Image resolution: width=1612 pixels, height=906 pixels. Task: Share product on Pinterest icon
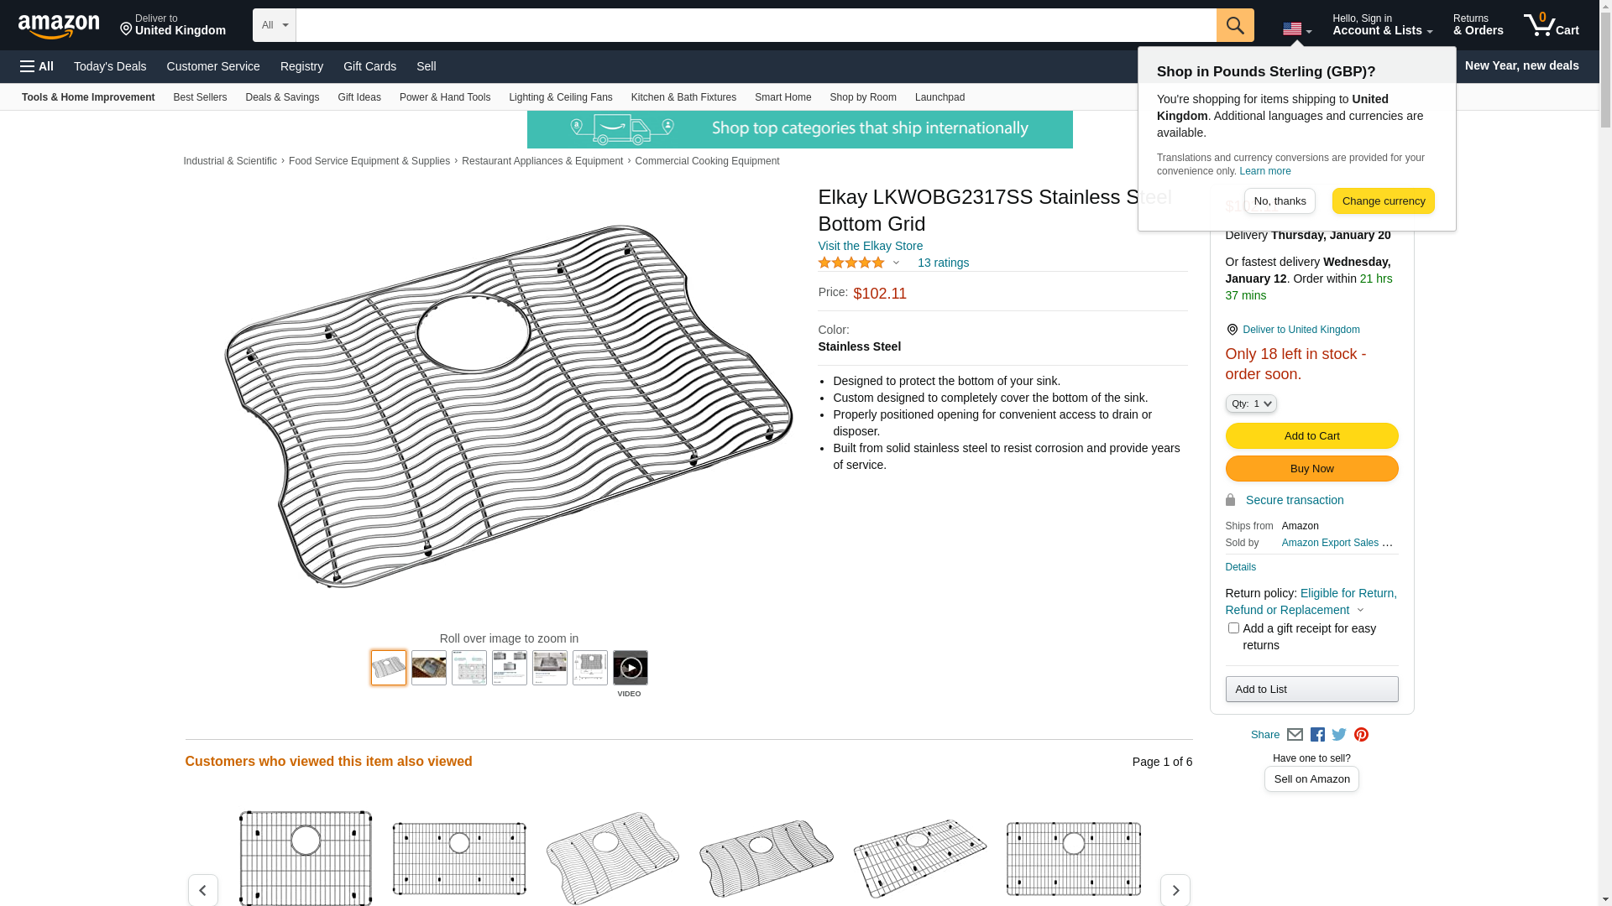click(1361, 735)
